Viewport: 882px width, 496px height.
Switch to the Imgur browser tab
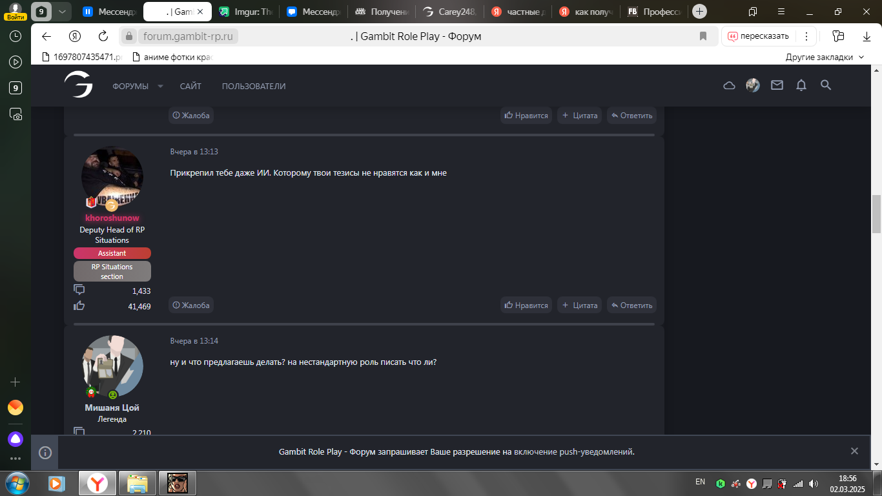coord(246,12)
